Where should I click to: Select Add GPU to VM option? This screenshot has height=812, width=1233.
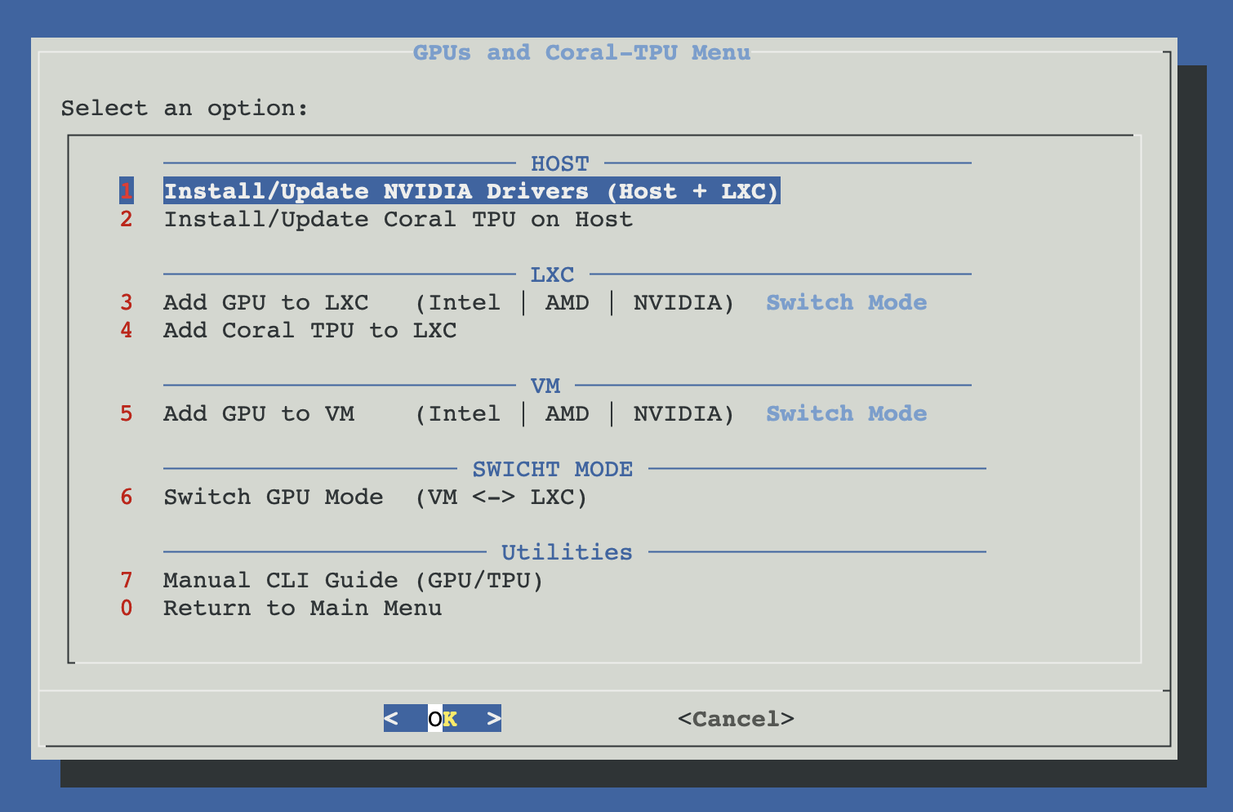pyautogui.click(x=545, y=413)
